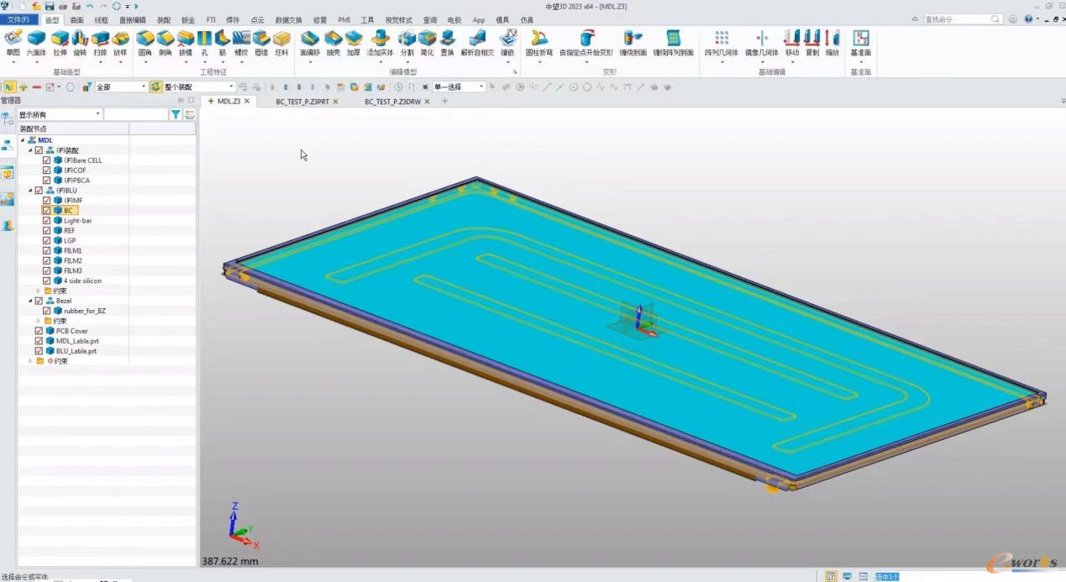Uncheck the (F)COF component checkbox
This screenshot has width=1066, height=582.
(x=47, y=170)
